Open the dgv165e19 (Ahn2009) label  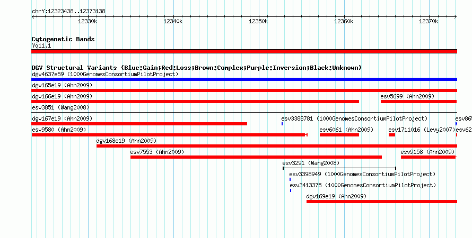point(62,85)
